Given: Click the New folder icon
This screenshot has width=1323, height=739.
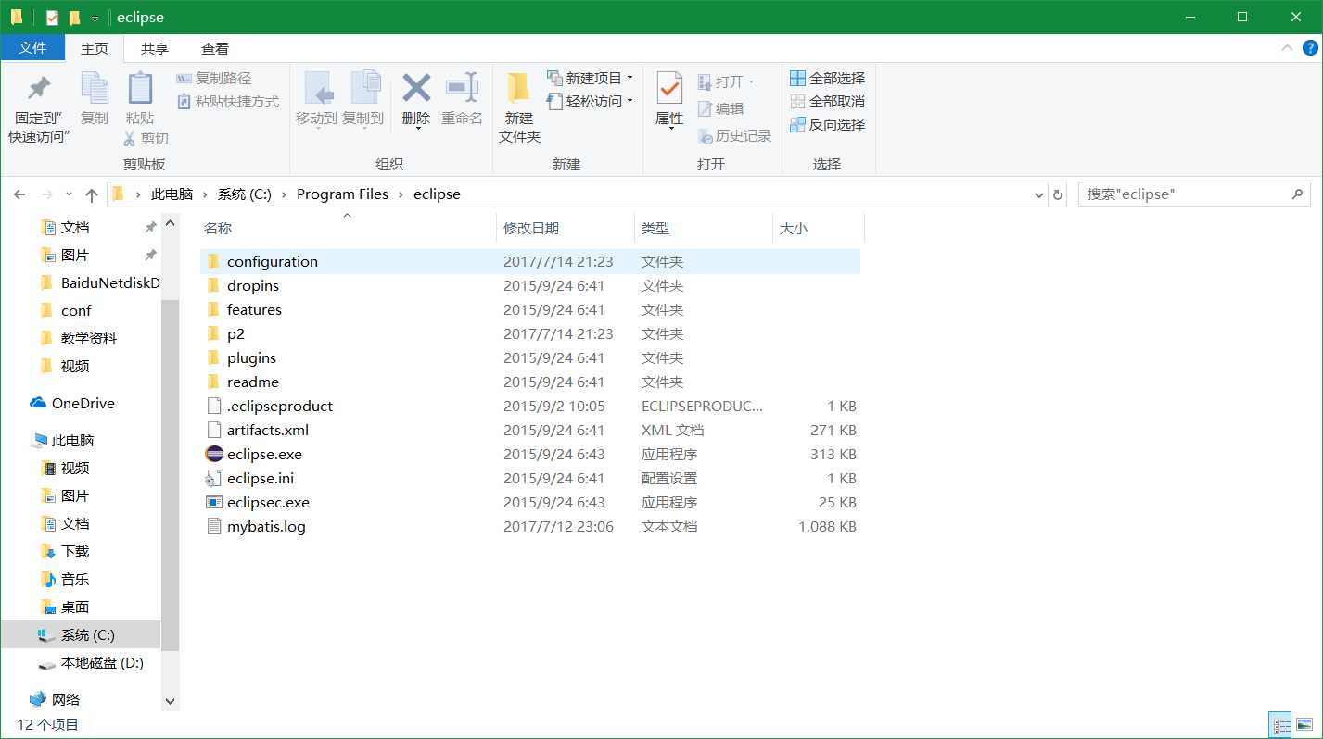Looking at the screenshot, I should pyautogui.click(x=518, y=88).
